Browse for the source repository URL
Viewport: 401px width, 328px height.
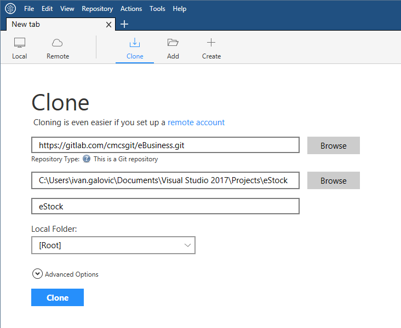[333, 145]
